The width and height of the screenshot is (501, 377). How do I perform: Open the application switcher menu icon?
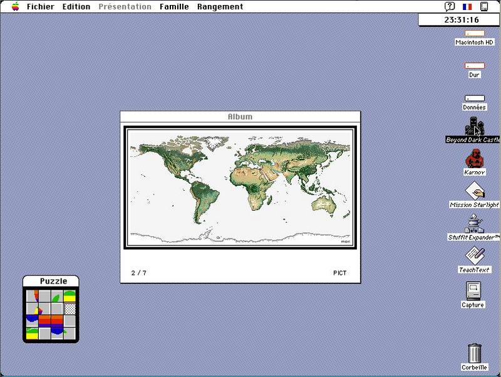(484, 6)
